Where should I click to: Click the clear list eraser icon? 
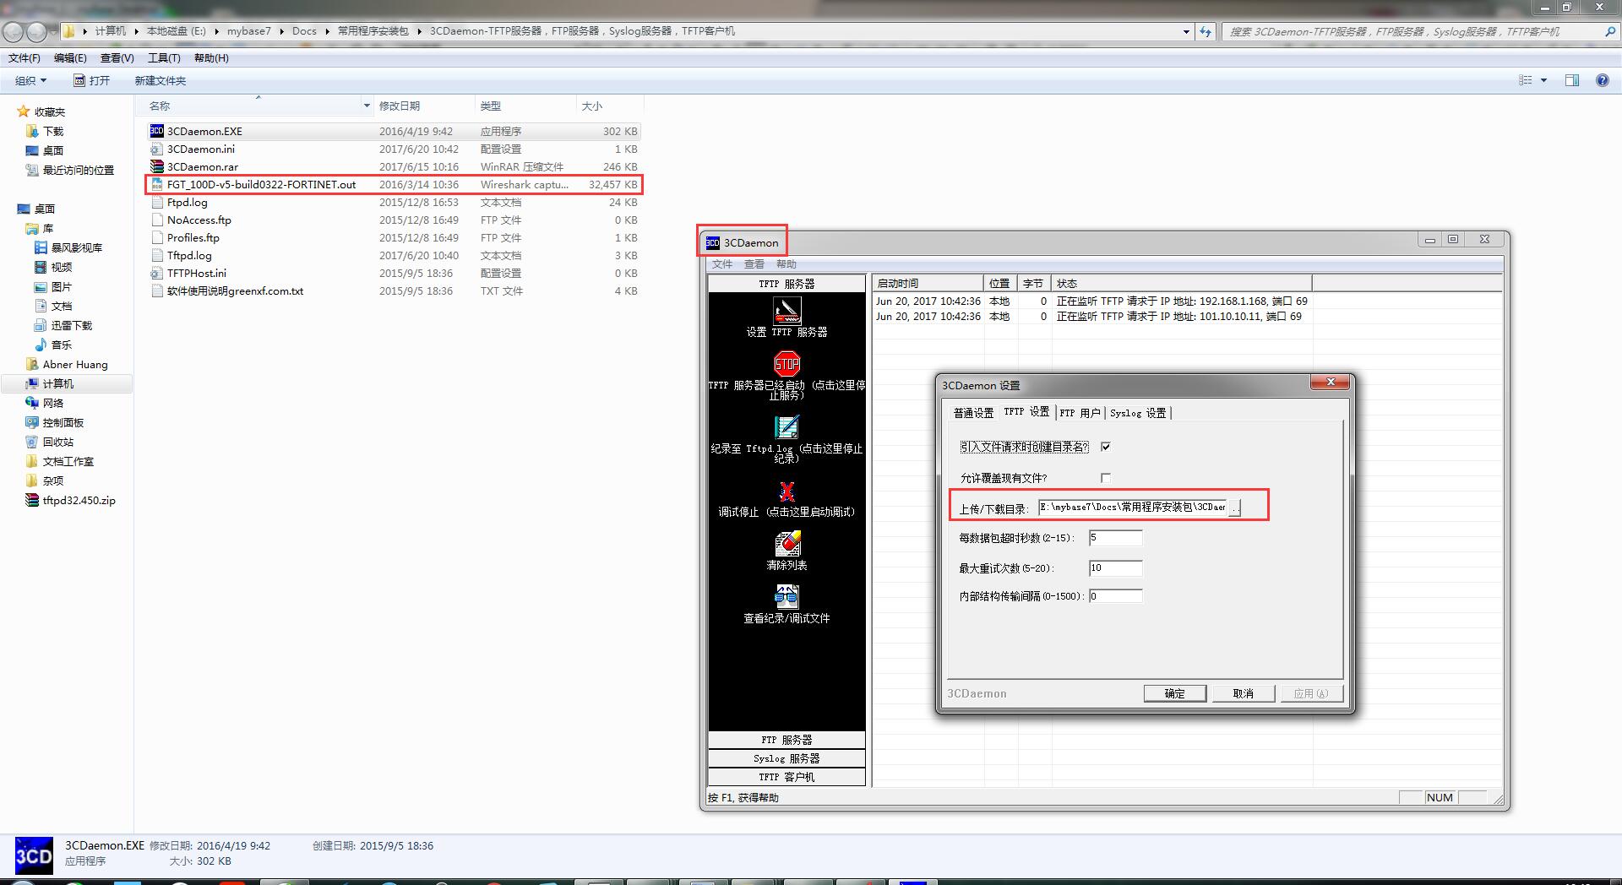pyautogui.click(x=787, y=543)
